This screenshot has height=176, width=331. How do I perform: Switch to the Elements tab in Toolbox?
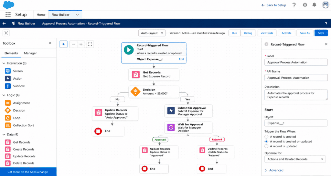[x=11, y=53]
